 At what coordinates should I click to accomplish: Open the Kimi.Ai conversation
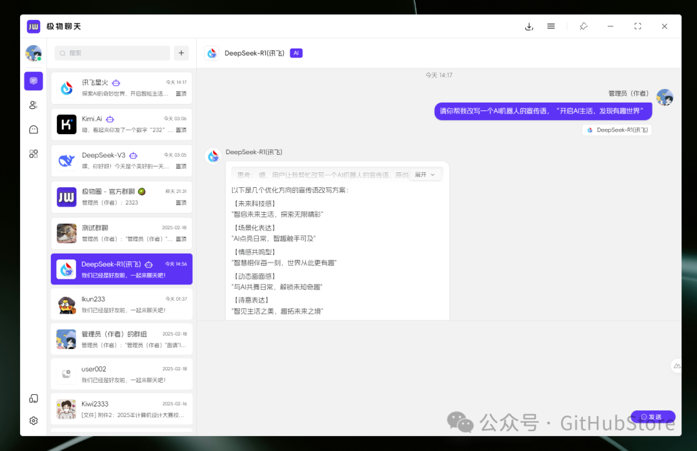pos(121,124)
